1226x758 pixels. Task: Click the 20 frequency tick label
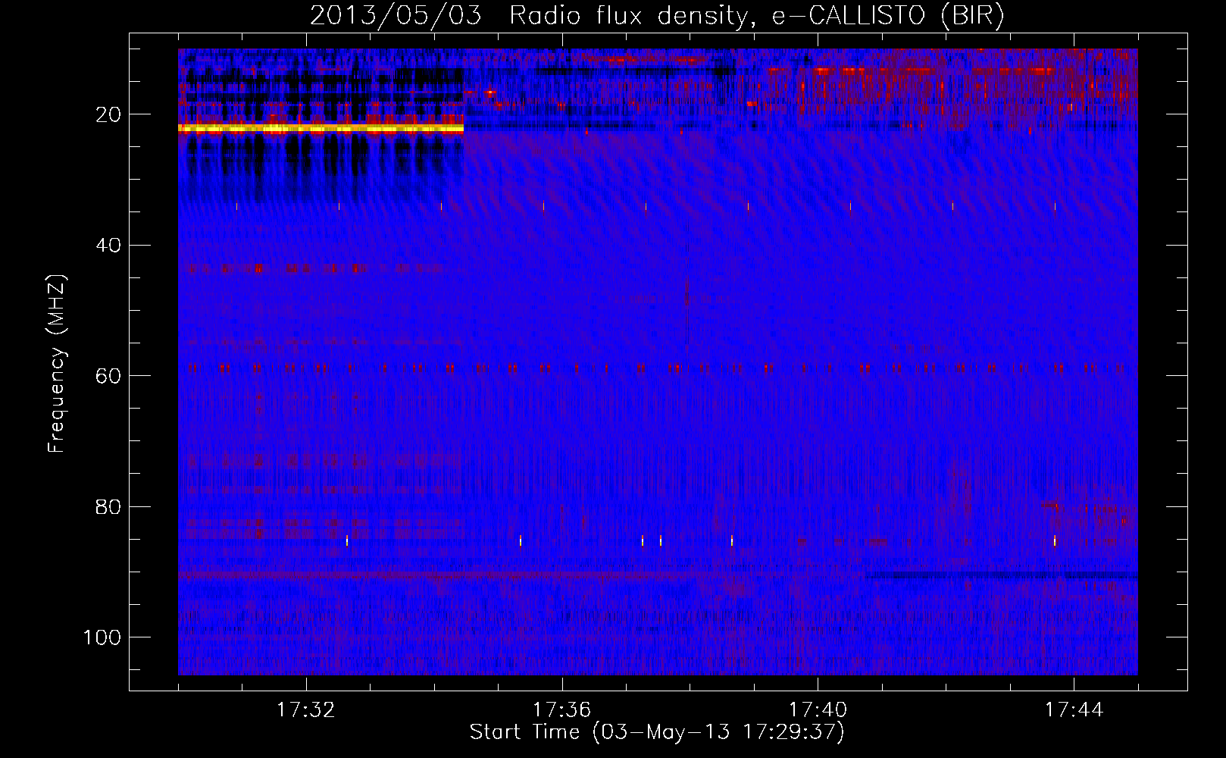pos(108,114)
